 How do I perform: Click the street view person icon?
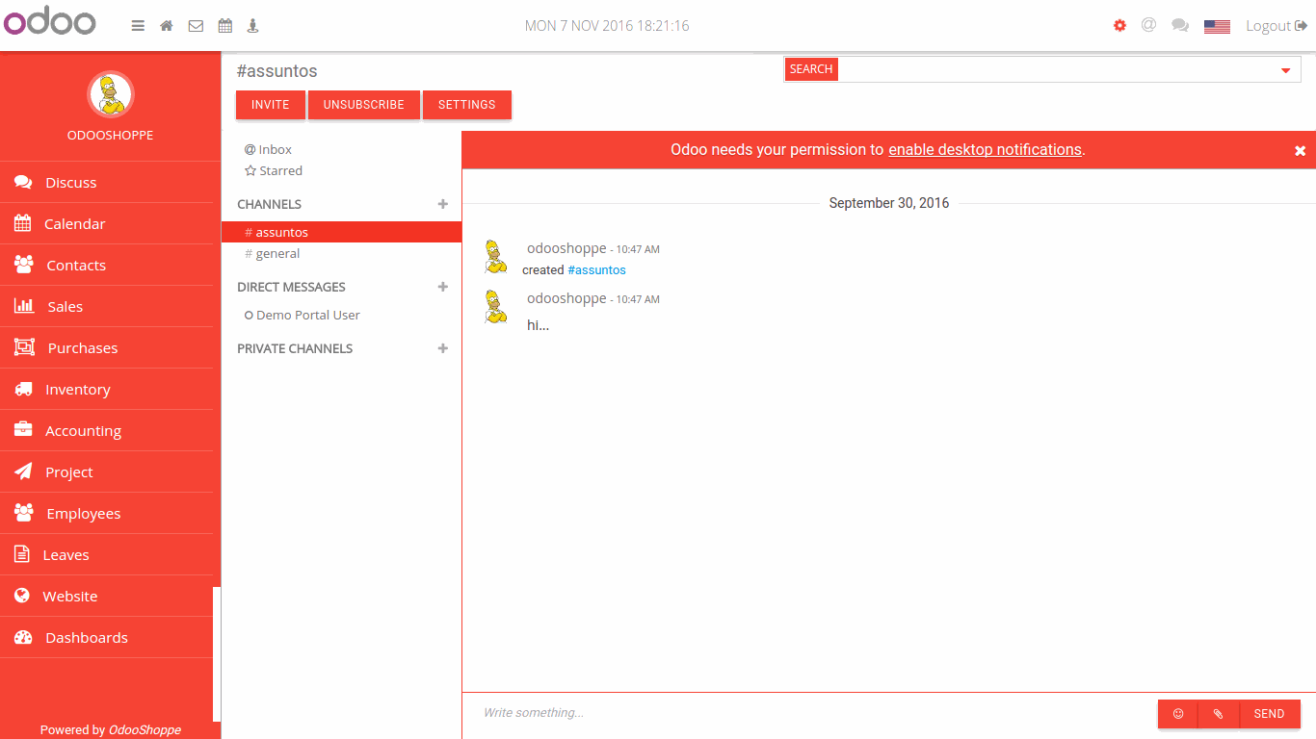(253, 26)
